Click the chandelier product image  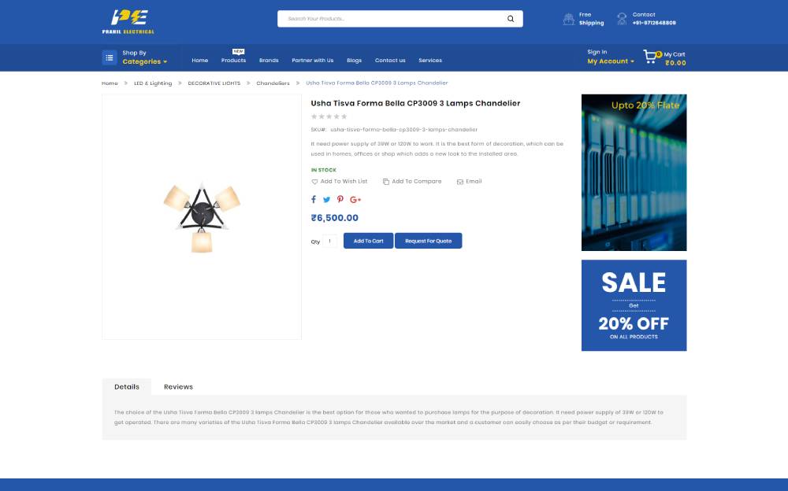click(202, 217)
